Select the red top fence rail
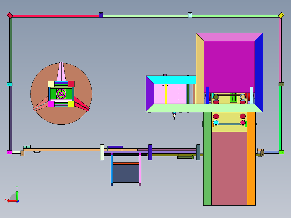Viewport: 291px width, 218px height. (x=56, y=16)
